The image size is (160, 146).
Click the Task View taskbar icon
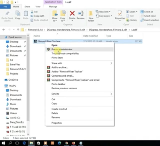tap(17, 143)
